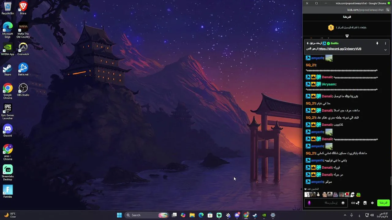Open Copilot from the taskbar

pos(183,215)
